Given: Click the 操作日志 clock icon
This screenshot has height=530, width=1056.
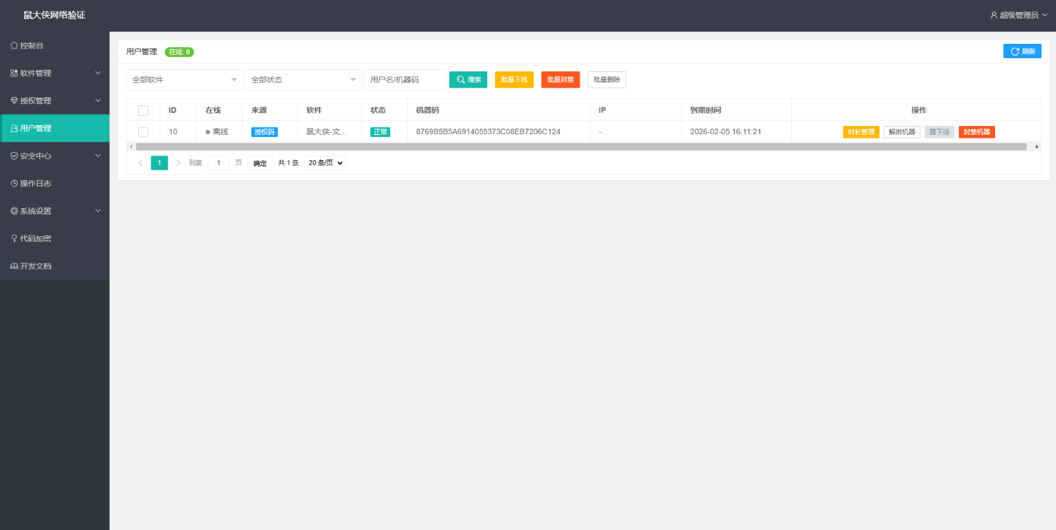Looking at the screenshot, I should pos(14,184).
